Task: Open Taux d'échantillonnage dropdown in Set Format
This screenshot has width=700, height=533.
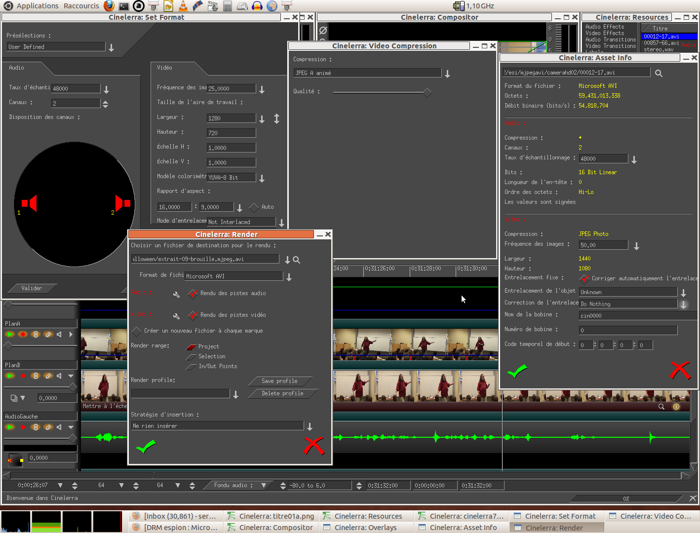Action: click(x=106, y=89)
